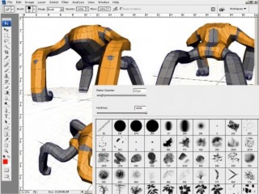Open the Analysis menu
This screenshot has height=194, width=259.
(78, 2)
